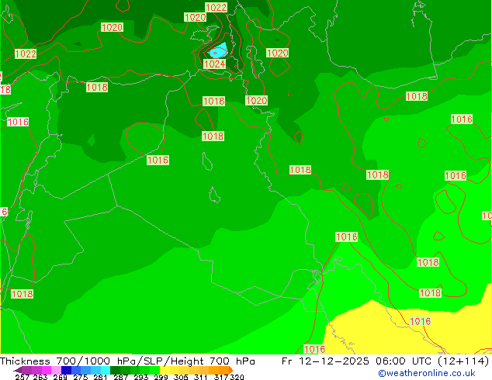Screen dimensions: 492x380
Task: Select the cyan legend swatch above 281
Action: tap(99, 370)
